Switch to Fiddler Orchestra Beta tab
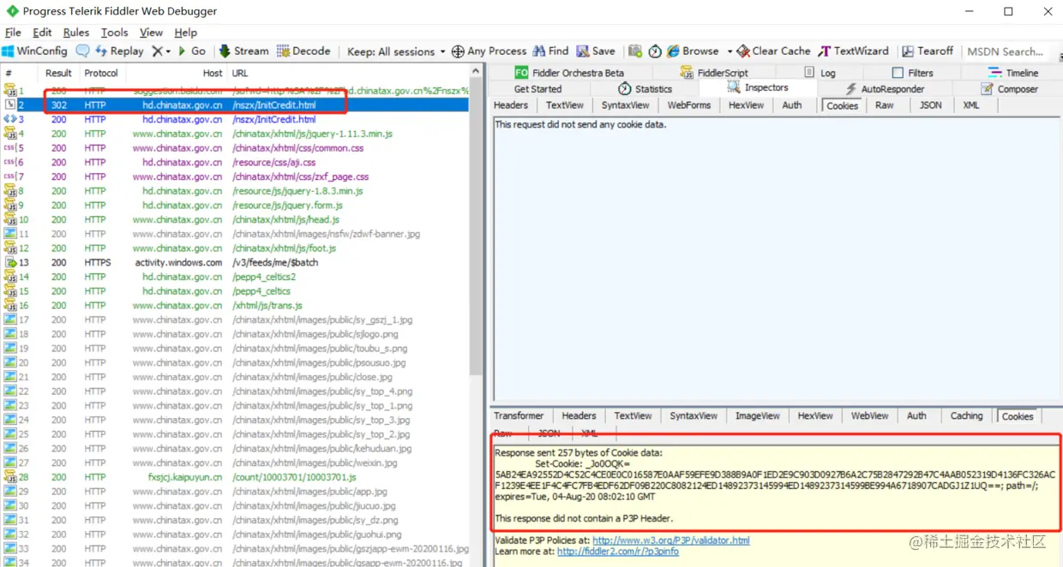 click(569, 73)
